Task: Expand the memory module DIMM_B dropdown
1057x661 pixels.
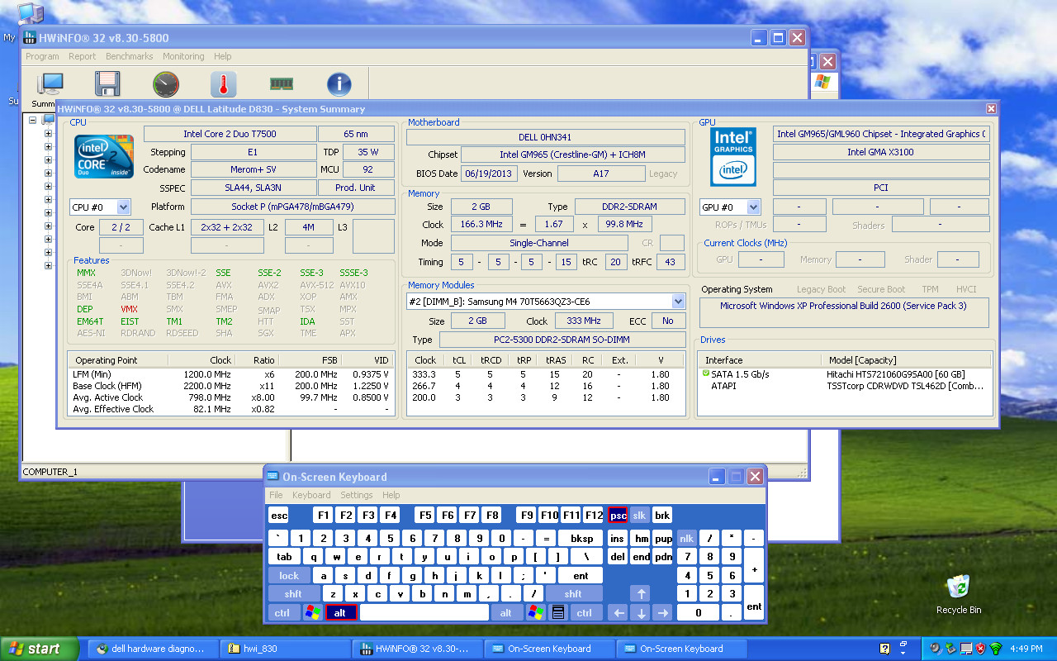Action: coord(546,302)
